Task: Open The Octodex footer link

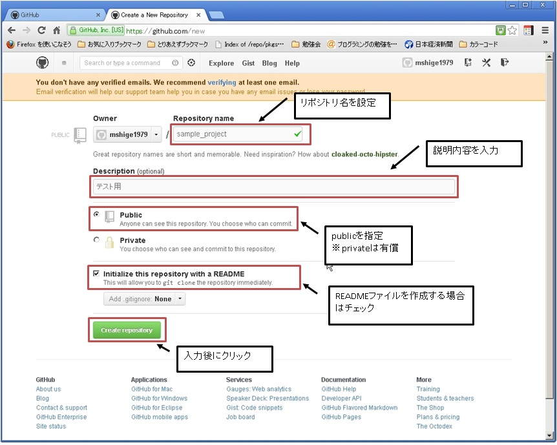Action: click(x=434, y=426)
